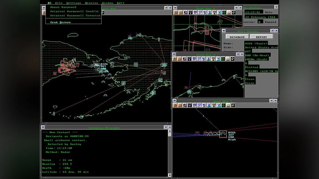The height and width of the screenshot is (179, 319).
Task: Click zoom-in magnifier in Zoom Map 3 toolbar
Action: [x=175, y=105]
